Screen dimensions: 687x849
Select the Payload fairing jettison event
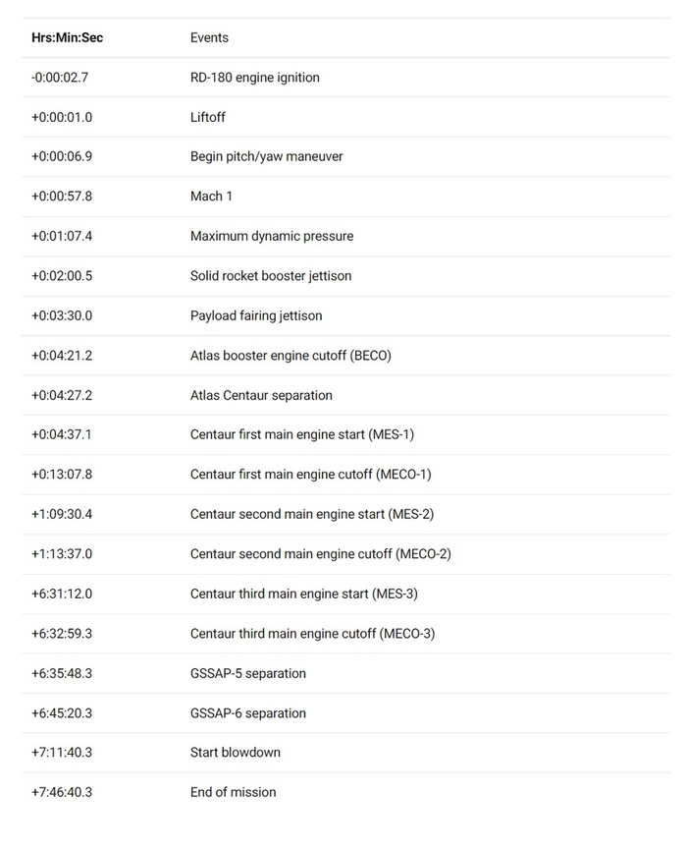pos(256,315)
